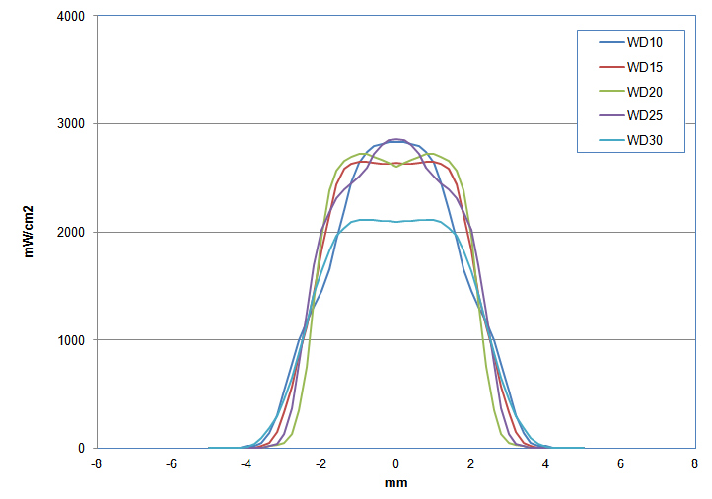
Task: Click the blue WD10 legend line marker
Action: click(605, 42)
